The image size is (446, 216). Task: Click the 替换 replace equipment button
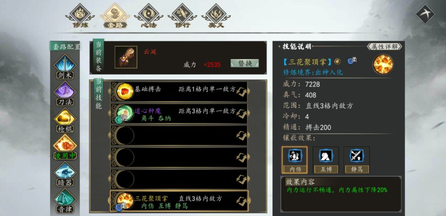[244, 63]
